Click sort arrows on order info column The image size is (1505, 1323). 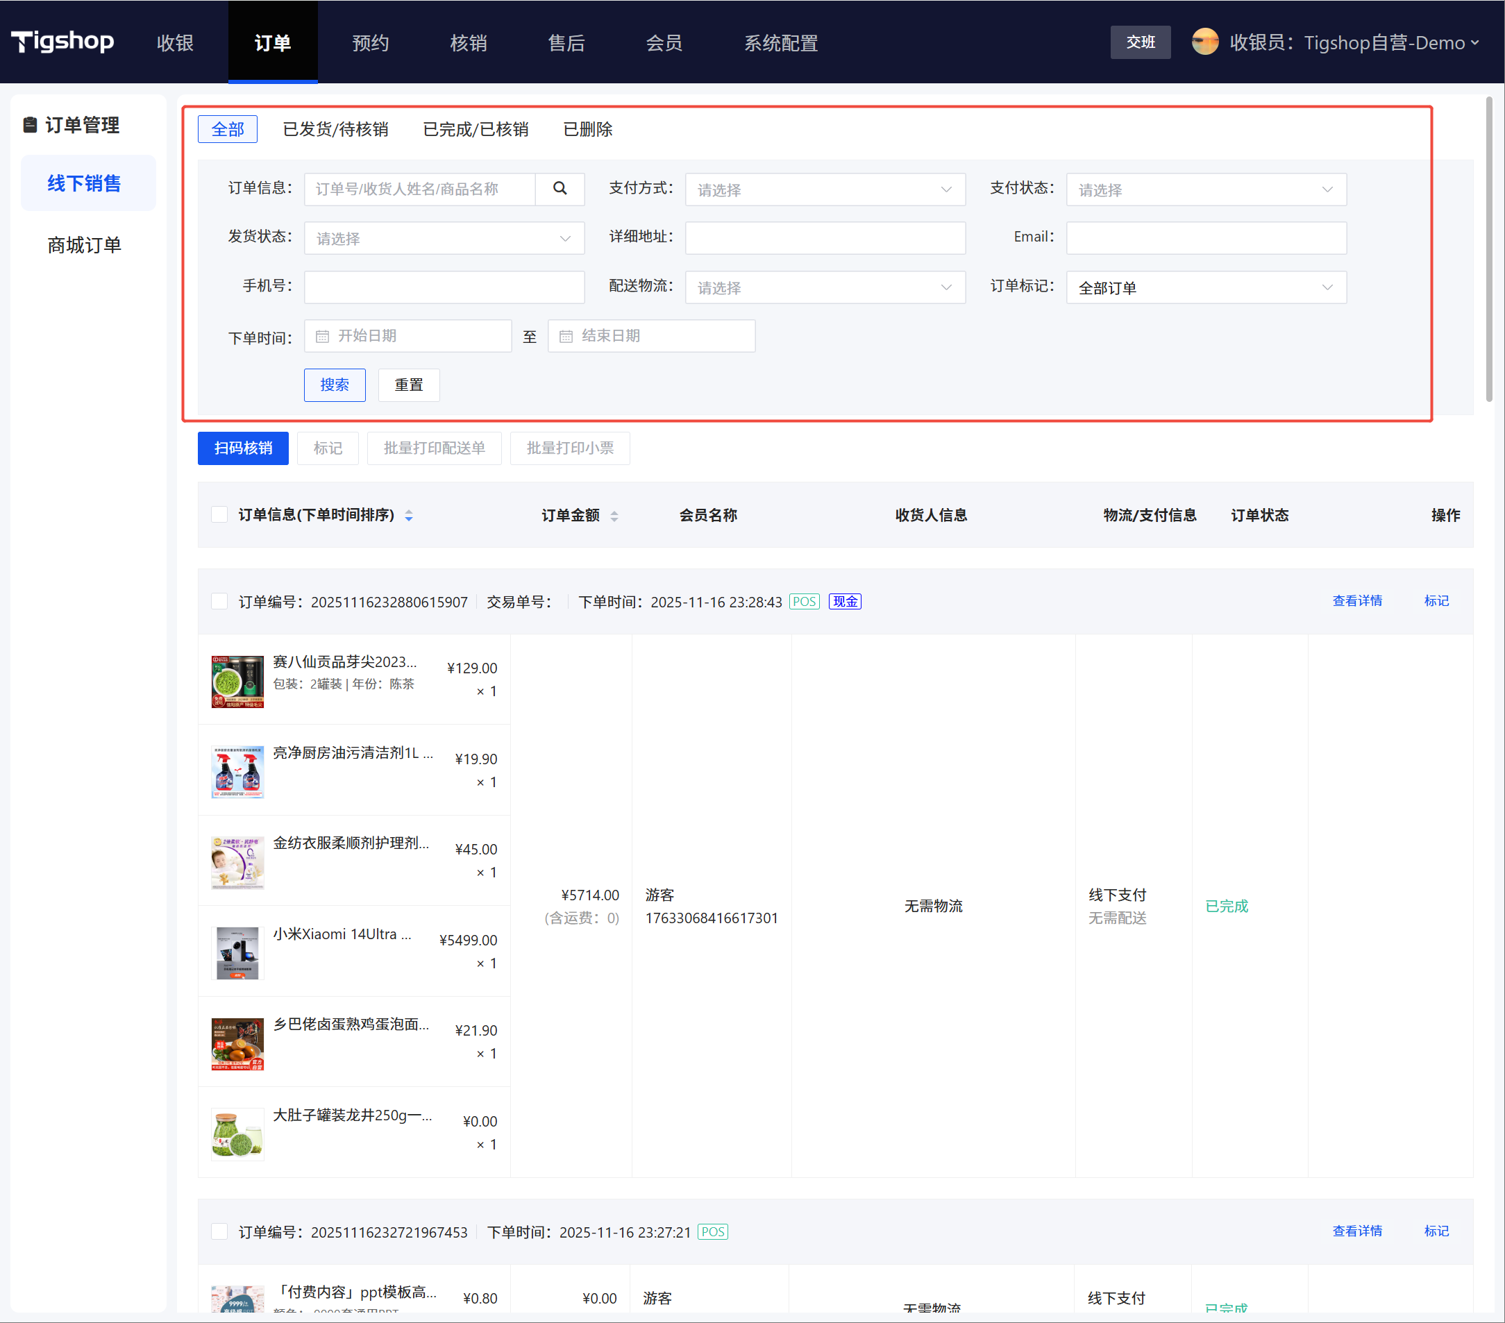pyautogui.click(x=409, y=515)
